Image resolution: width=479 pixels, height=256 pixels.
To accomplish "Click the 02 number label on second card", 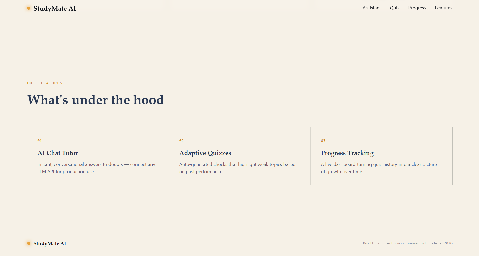I will click(x=181, y=141).
